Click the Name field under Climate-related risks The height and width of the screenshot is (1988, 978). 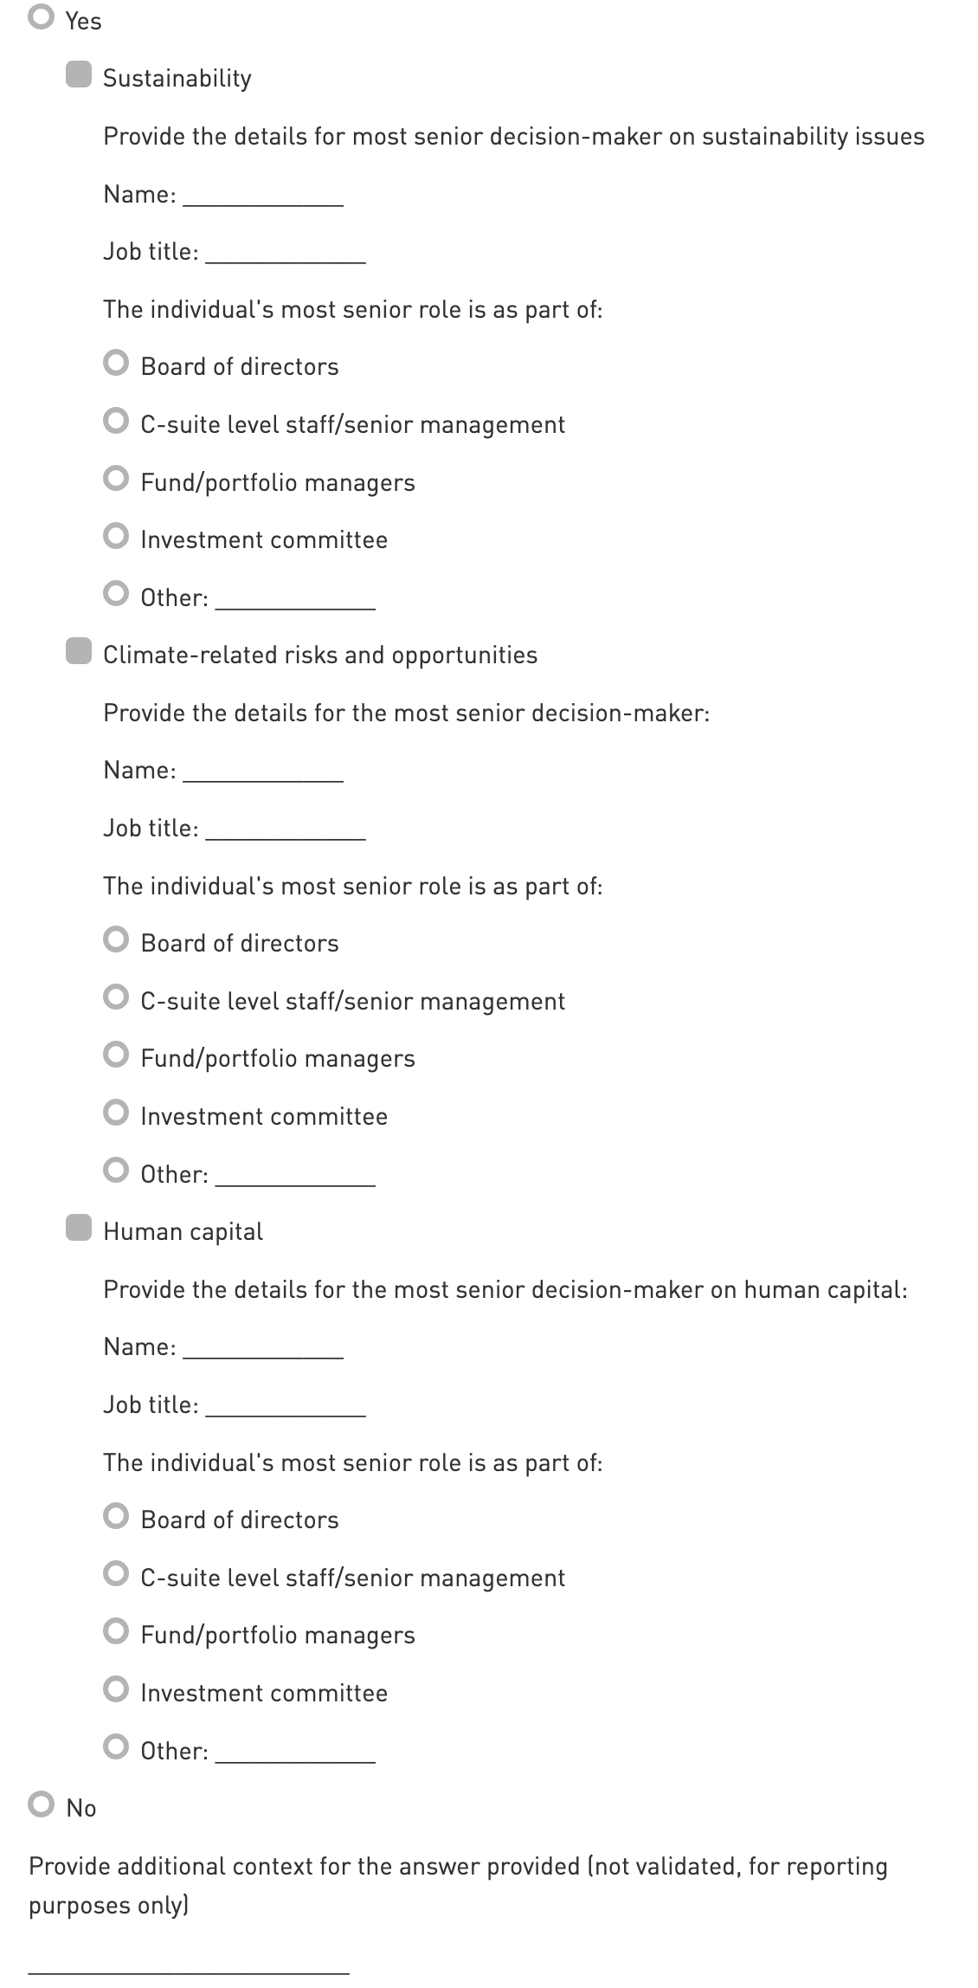[x=263, y=772]
